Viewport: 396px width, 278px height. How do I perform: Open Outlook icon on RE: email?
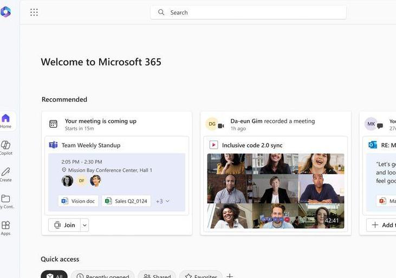click(373, 145)
